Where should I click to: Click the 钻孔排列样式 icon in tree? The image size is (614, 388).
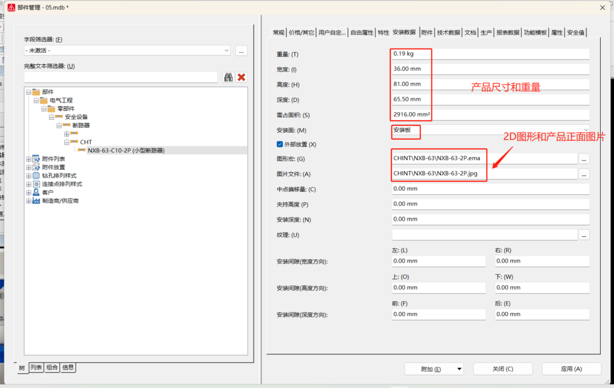[x=36, y=176]
